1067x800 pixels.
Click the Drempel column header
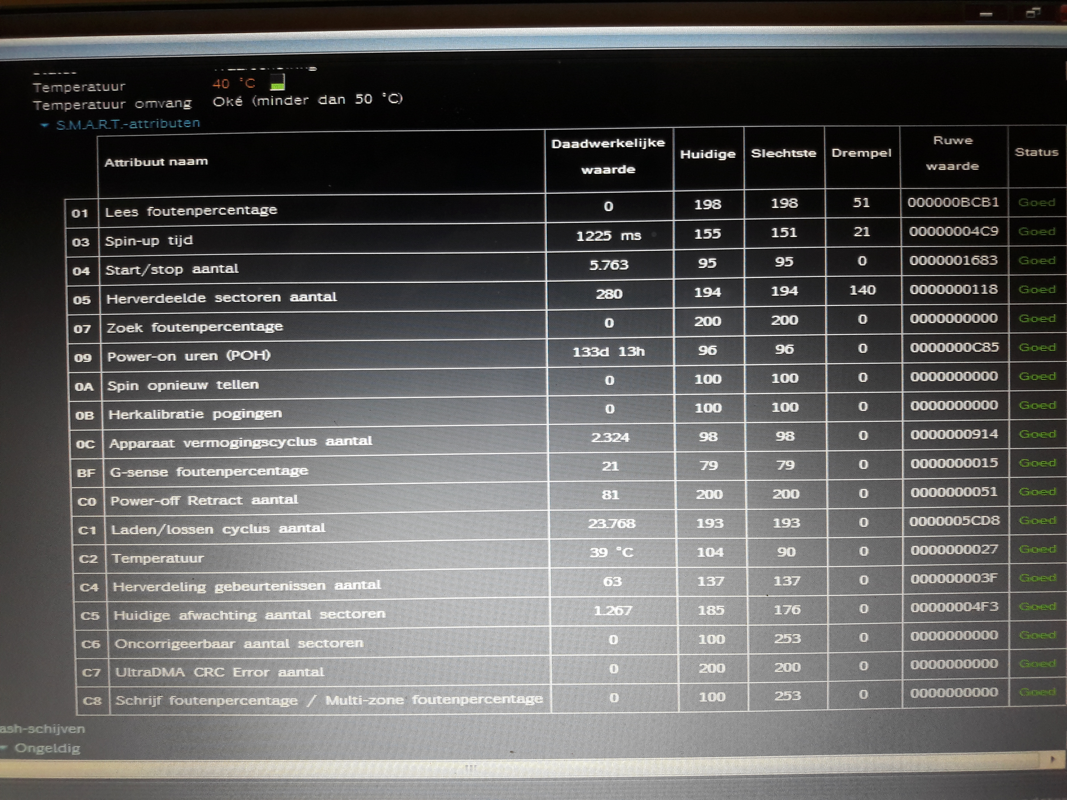tap(861, 153)
